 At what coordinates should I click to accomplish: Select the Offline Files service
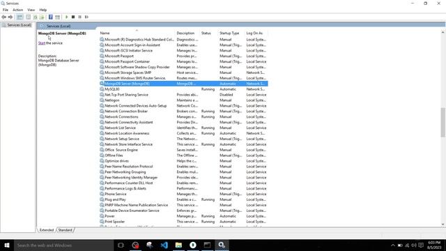(114, 155)
